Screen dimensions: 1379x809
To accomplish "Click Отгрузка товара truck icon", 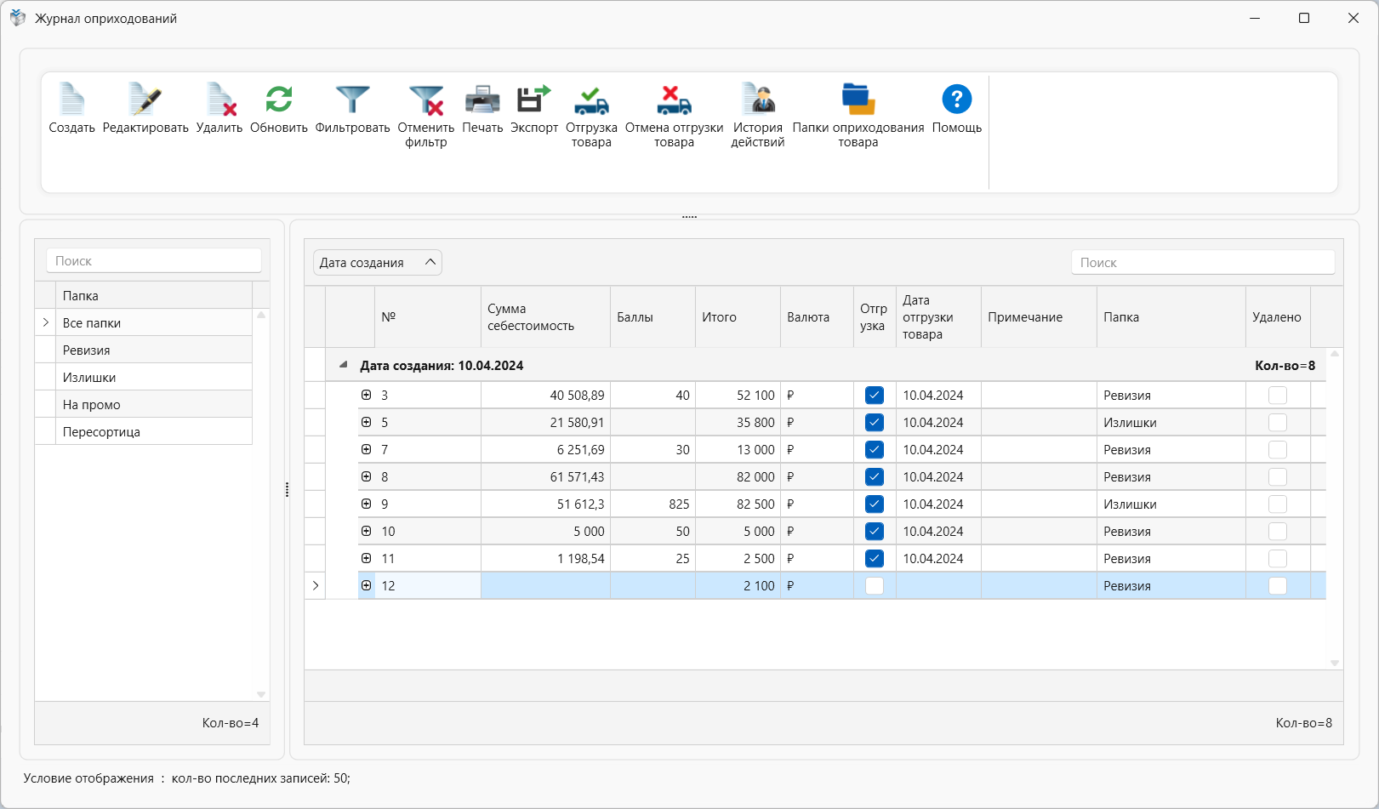I will point(591,100).
